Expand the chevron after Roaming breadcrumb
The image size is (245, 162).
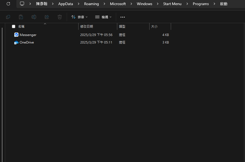pyautogui.click(x=104, y=4)
